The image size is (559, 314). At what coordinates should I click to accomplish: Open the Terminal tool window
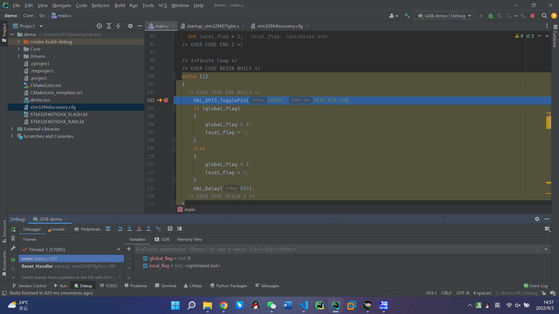pyautogui.click(x=165, y=286)
